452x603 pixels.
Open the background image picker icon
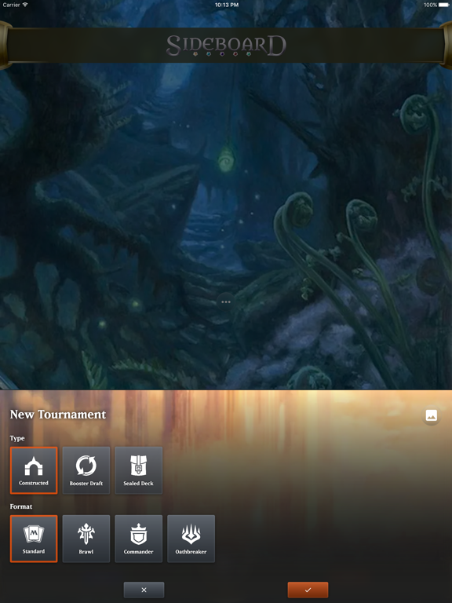pyautogui.click(x=432, y=415)
